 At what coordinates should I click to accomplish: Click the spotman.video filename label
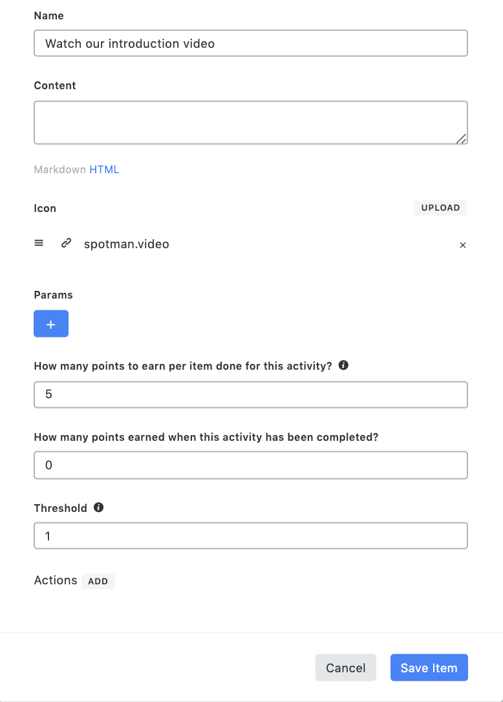[x=126, y=244]
